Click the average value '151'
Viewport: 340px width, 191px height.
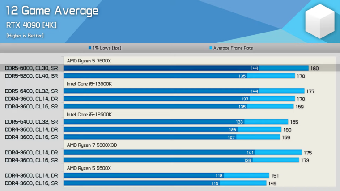click(x=275, y=176)
